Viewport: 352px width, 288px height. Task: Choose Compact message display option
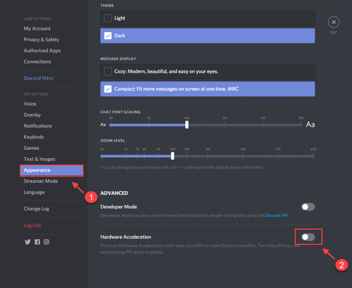coord(207,89)
